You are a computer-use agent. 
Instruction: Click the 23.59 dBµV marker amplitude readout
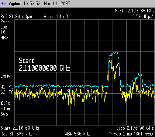(x=141, y=17)
